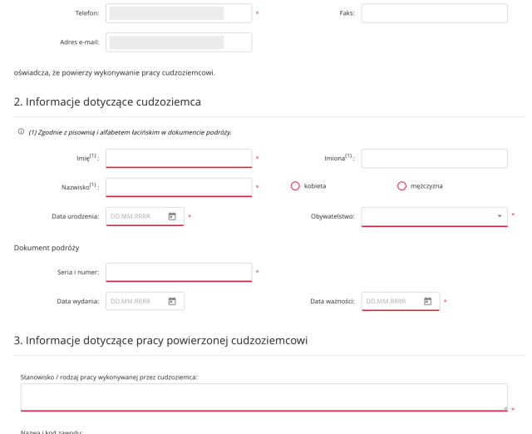Click into the Imię text field

pos(178,159)
